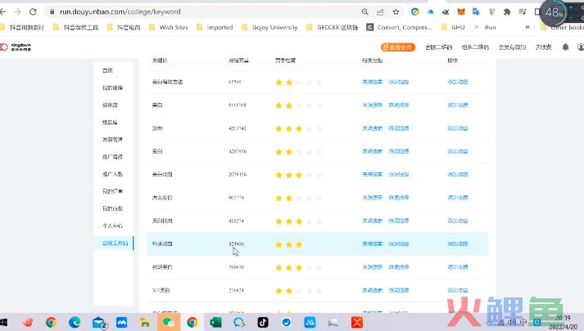584x331 pixels.
Task: Click the star rating in the 65545 row
Action: click(x=298, y=82)
